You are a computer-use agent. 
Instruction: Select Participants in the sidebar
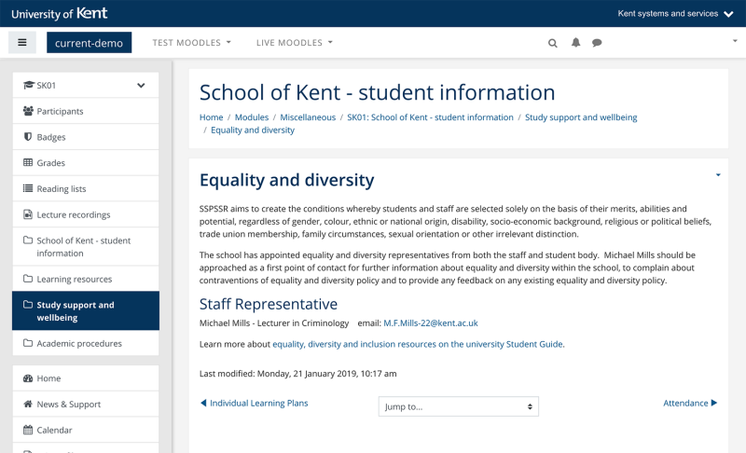tap(86, 111)
